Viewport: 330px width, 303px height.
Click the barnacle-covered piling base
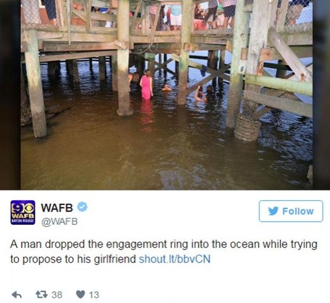tap(247, 128)
